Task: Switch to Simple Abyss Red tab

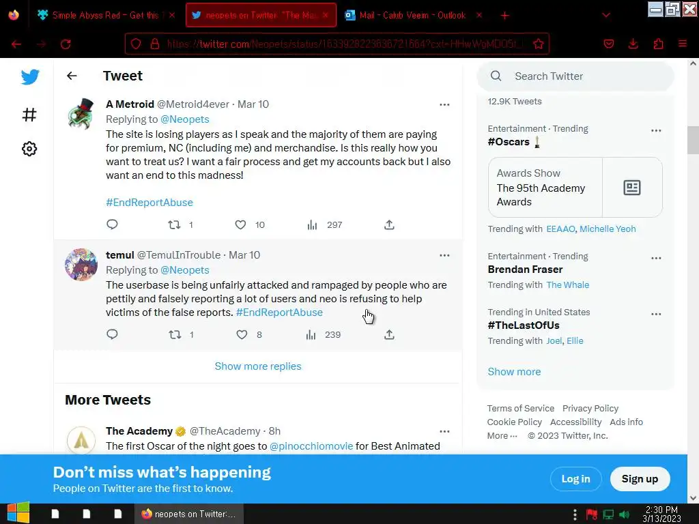Action: 104,15
